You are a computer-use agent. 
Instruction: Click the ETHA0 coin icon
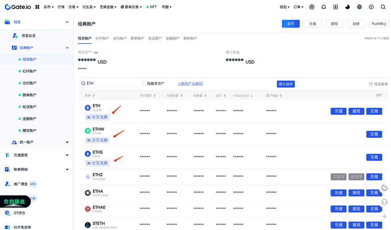click(x=87, y=209)
